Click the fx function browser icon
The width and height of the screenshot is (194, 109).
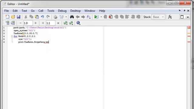(170, 17)
